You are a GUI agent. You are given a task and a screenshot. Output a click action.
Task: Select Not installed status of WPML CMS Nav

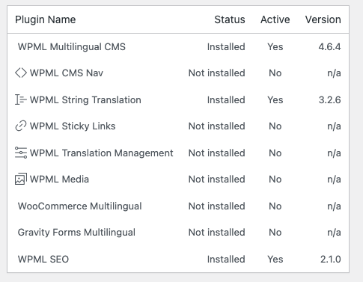pos(216,73)
